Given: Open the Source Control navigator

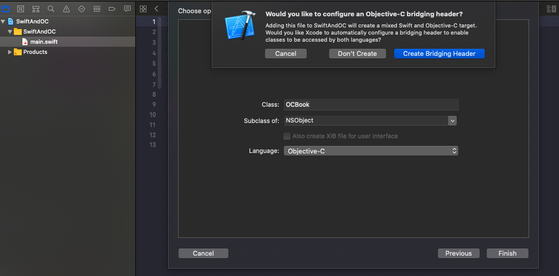Looking at the screenshot, I should pos(20,9).
